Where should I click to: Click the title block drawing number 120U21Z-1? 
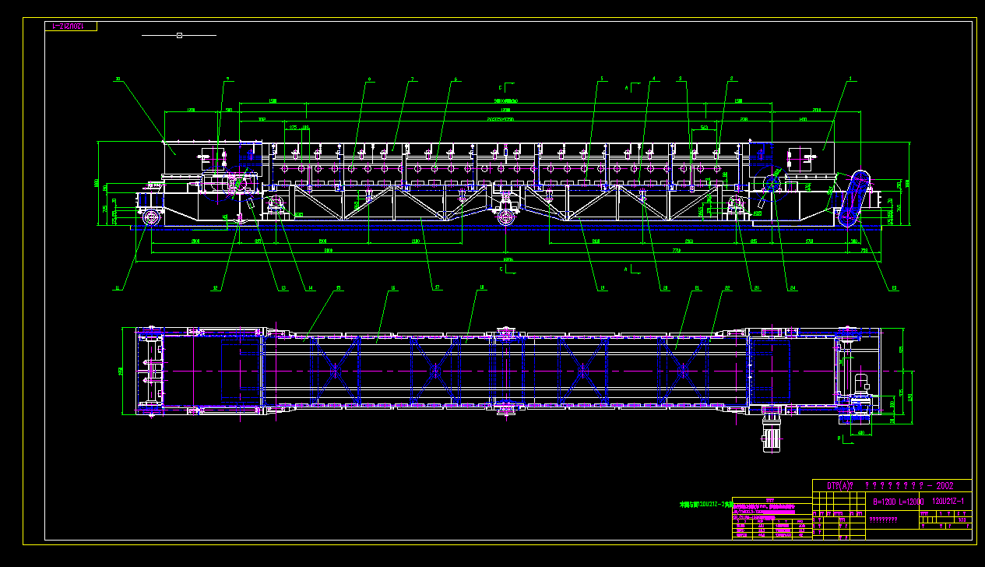point(948,502)
